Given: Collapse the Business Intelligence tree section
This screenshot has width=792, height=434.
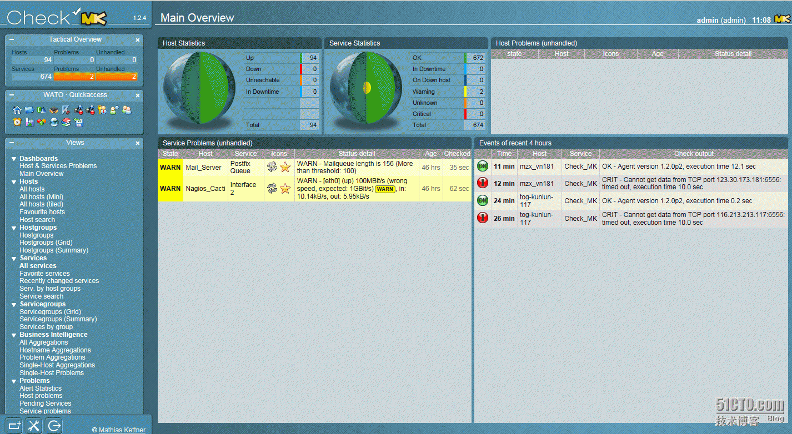Looking at the screenshot, I should [x=14, y=335].
